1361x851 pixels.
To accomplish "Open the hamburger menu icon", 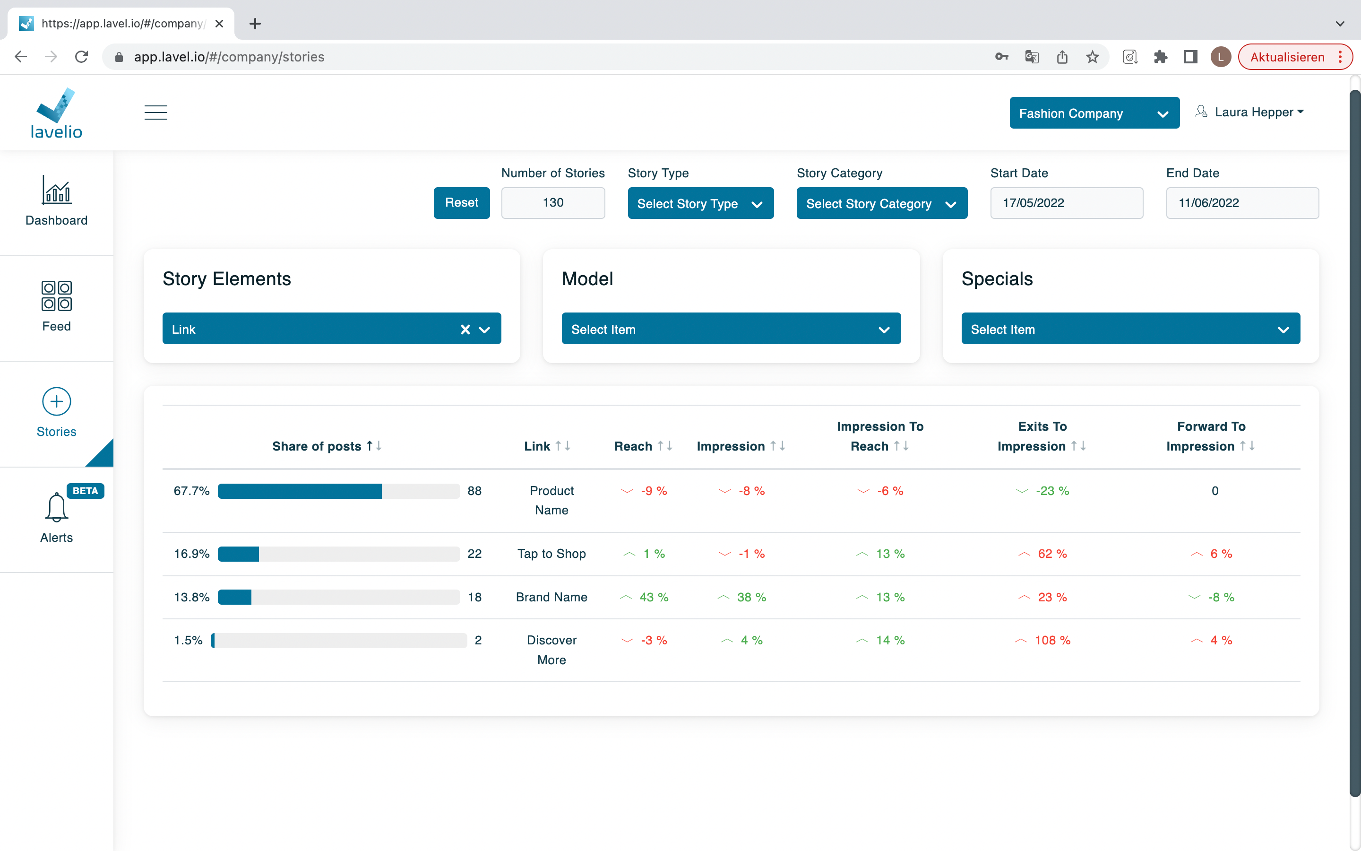I will tap(156, 113).
